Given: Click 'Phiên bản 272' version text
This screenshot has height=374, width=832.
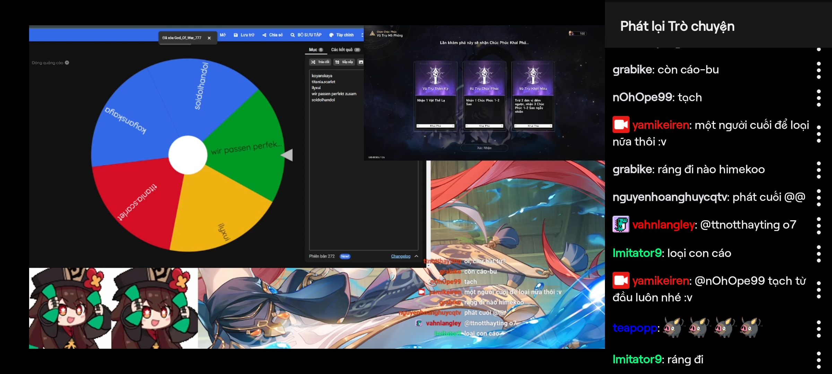Looking at the screenshot, I should (322, 256).
